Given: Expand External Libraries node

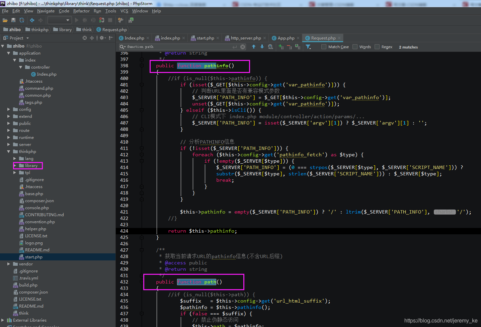Looking at the screenshot, I should 3,320.
